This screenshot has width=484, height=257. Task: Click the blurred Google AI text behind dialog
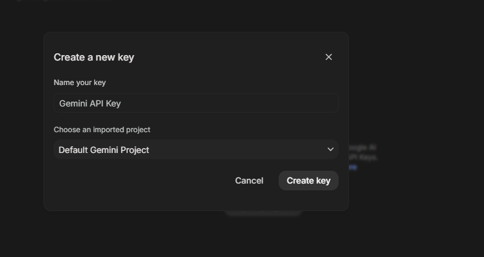pos(362,147)
